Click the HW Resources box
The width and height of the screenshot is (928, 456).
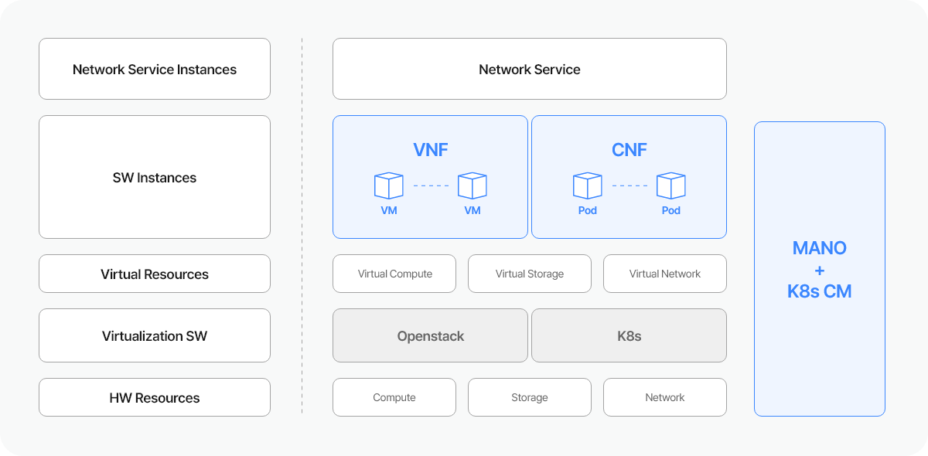tap(155, 397)
